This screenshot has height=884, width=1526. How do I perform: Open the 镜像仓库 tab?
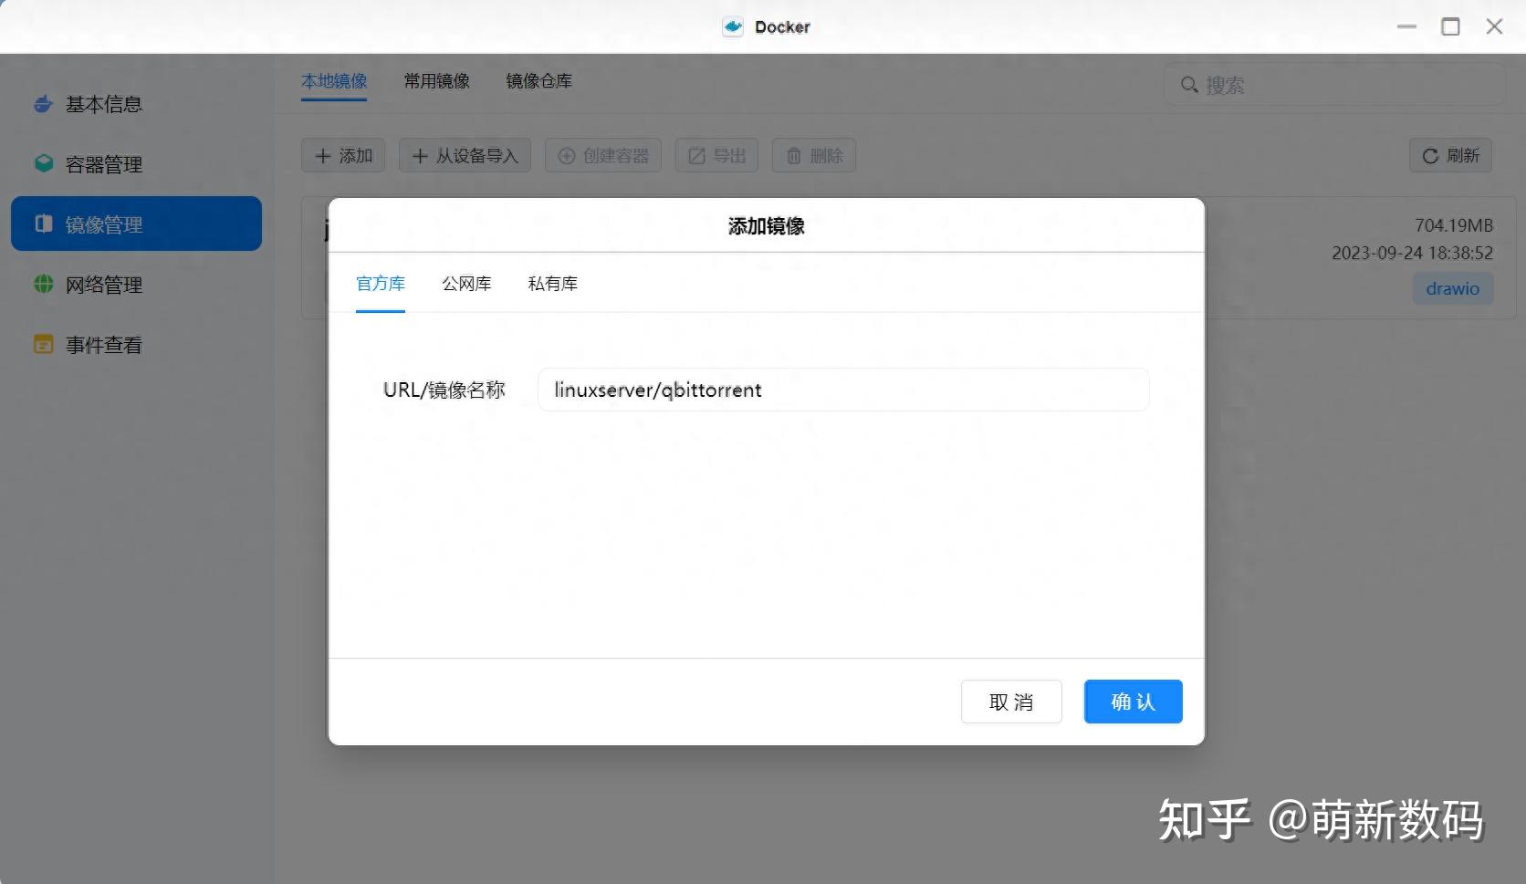pyautogui.click(x=538, y=81)
